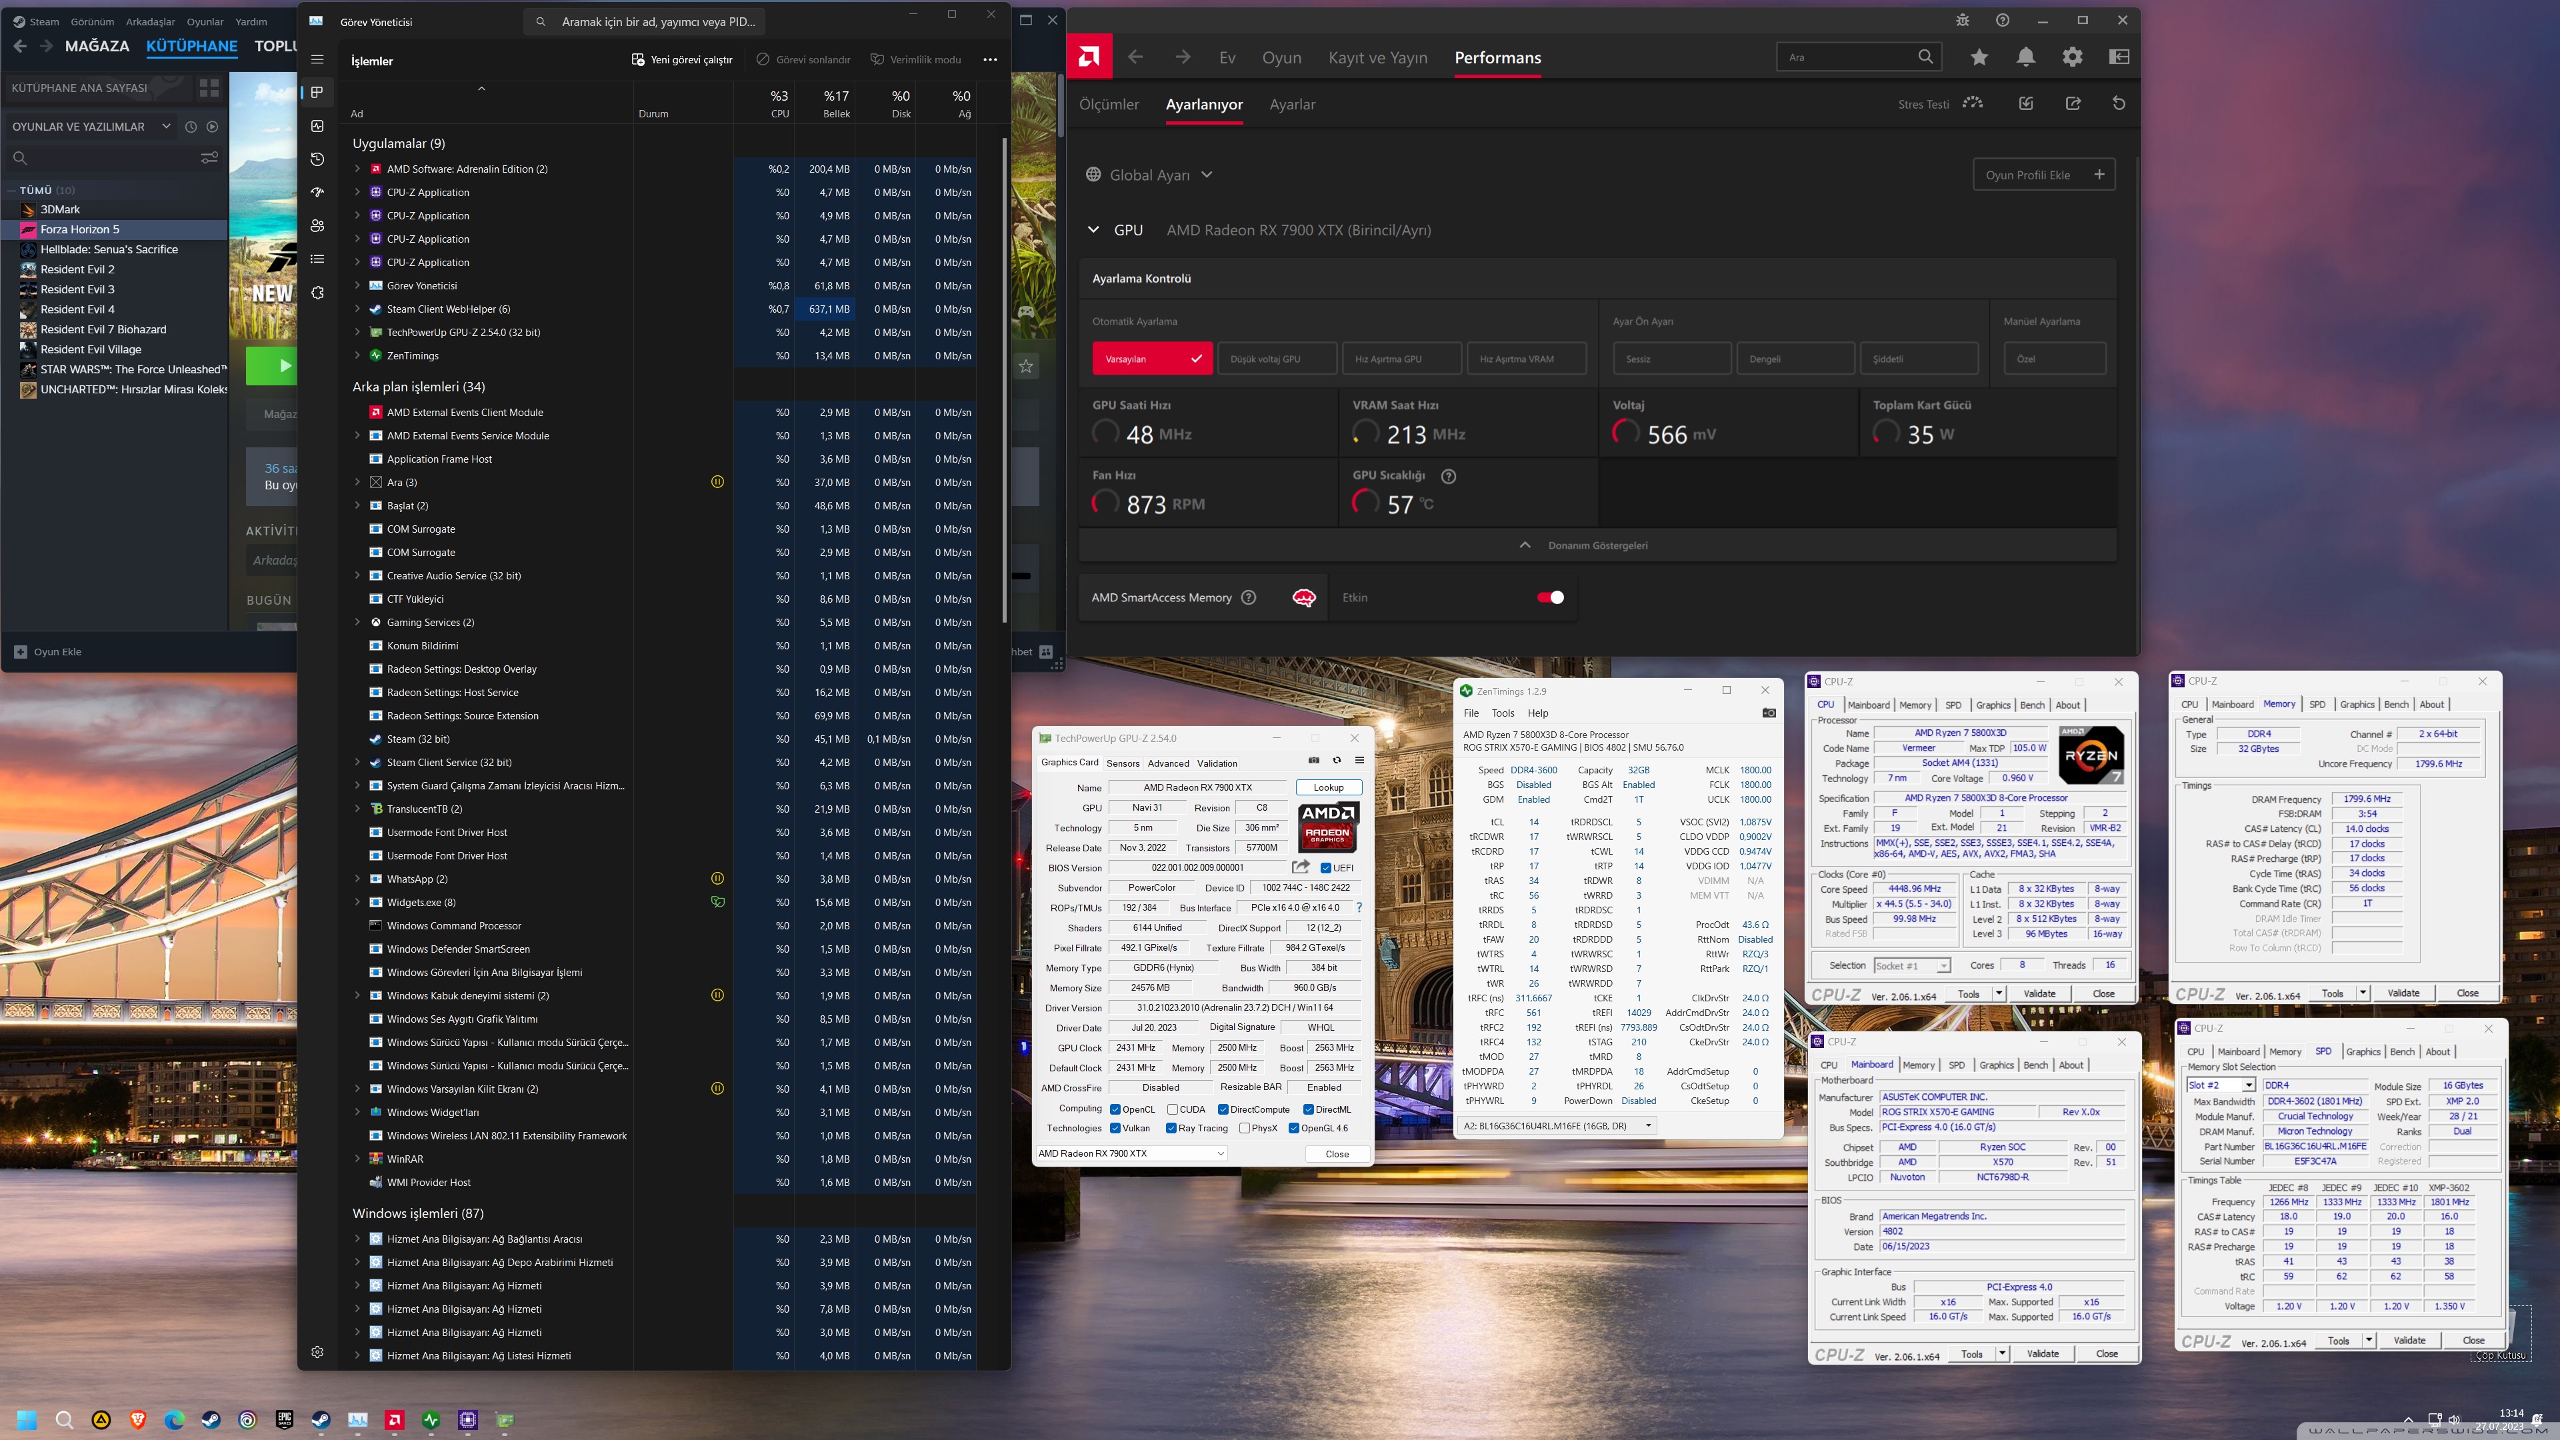The height and width of the screenshot is (1440, 2560).
Task: Reset tuning settings with the undo icon
Action: coord(2119,103)
